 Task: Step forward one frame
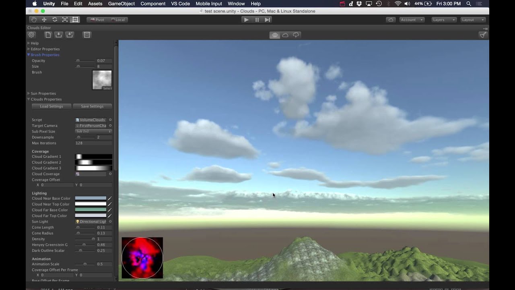(267, 20)
